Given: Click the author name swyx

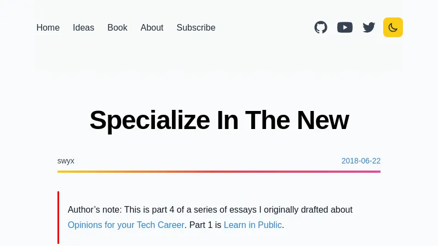Looking at the screenshot, I should 66,161.
